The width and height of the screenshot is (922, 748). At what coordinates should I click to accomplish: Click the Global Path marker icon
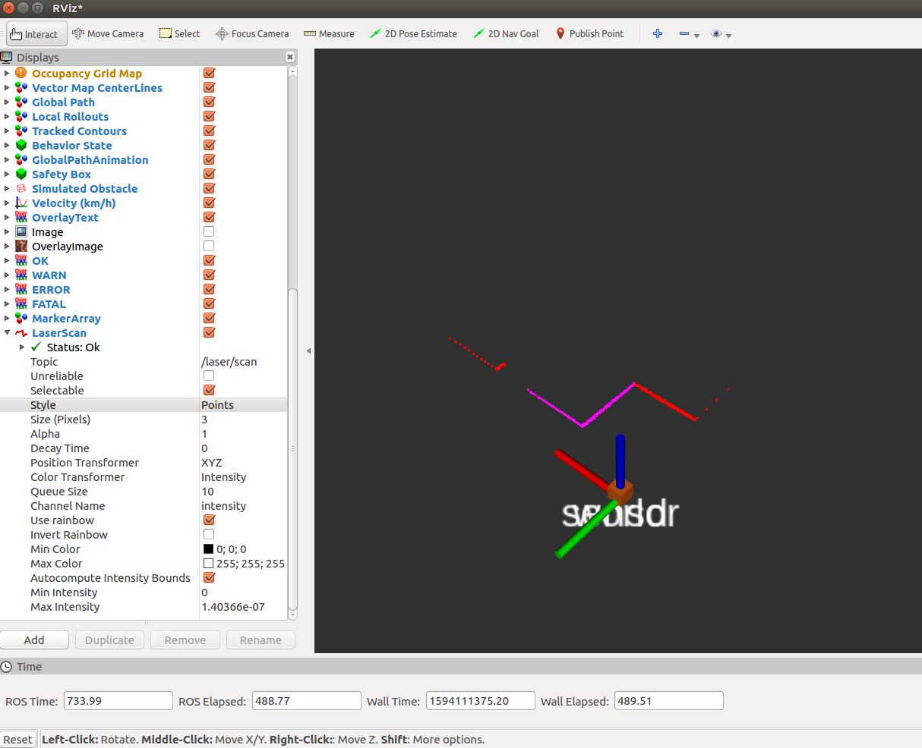[x=21, y=102]
